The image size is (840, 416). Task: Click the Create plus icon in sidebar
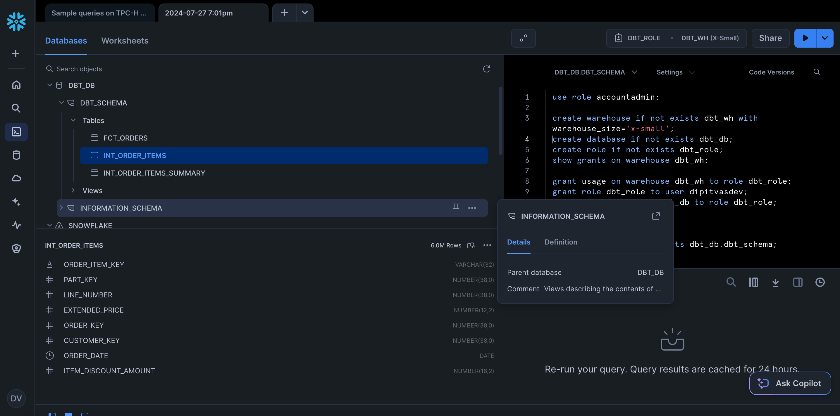(16, 54)
